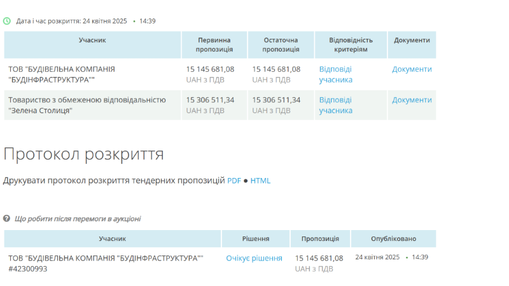Viewport: 509px width, 286px height.
Task: Open the protocol as HTML
Action: (x=260, y=180)
